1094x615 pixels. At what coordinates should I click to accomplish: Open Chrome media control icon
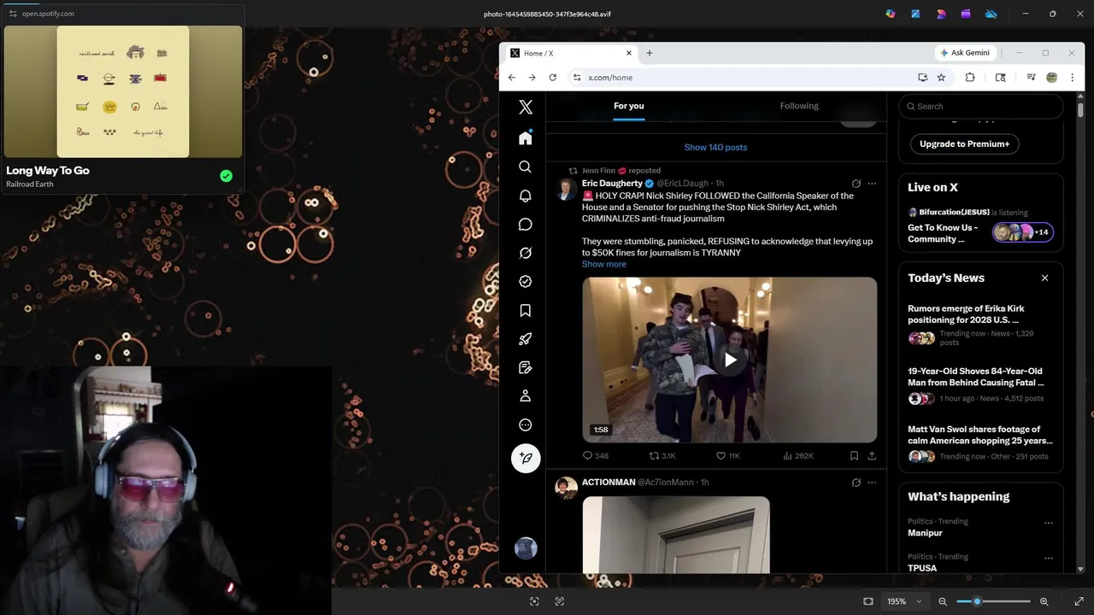[1032, 78]
